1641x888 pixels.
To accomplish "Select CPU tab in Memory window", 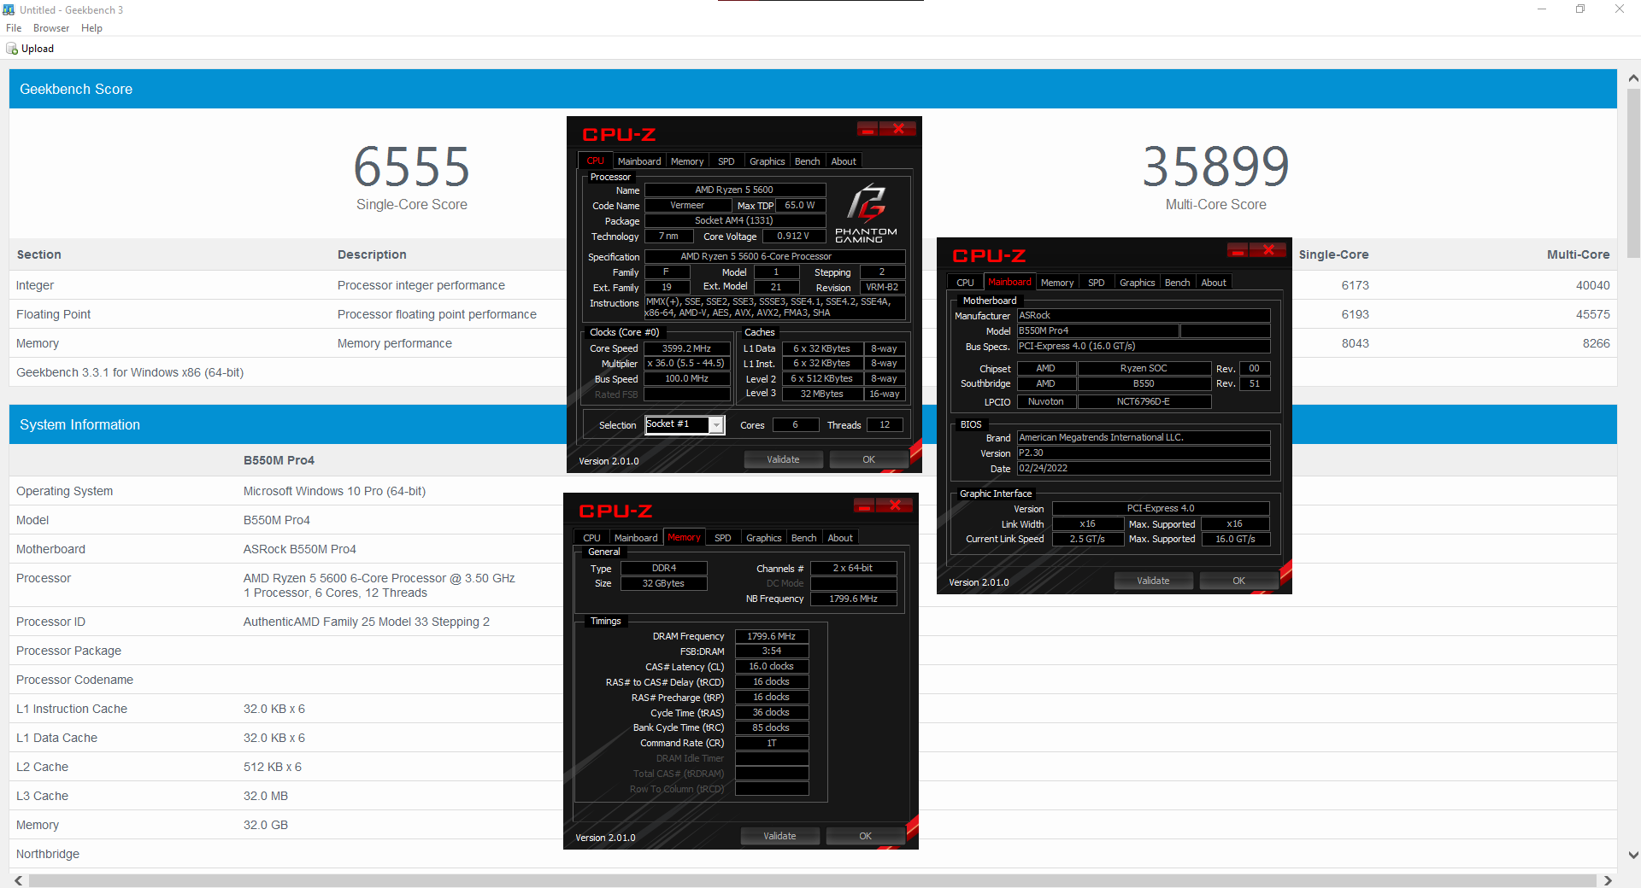I will 591,538.
